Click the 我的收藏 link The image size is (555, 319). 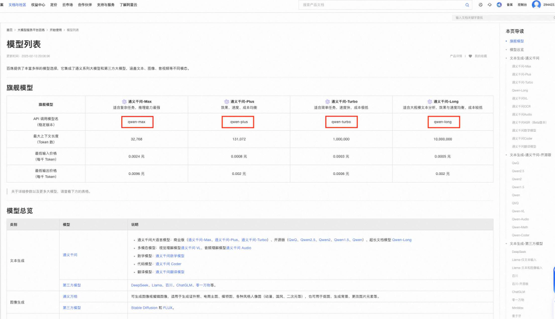coord(480,56)
